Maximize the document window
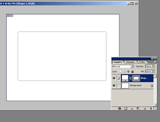The image size is (160, 122). tap(132, 4)
